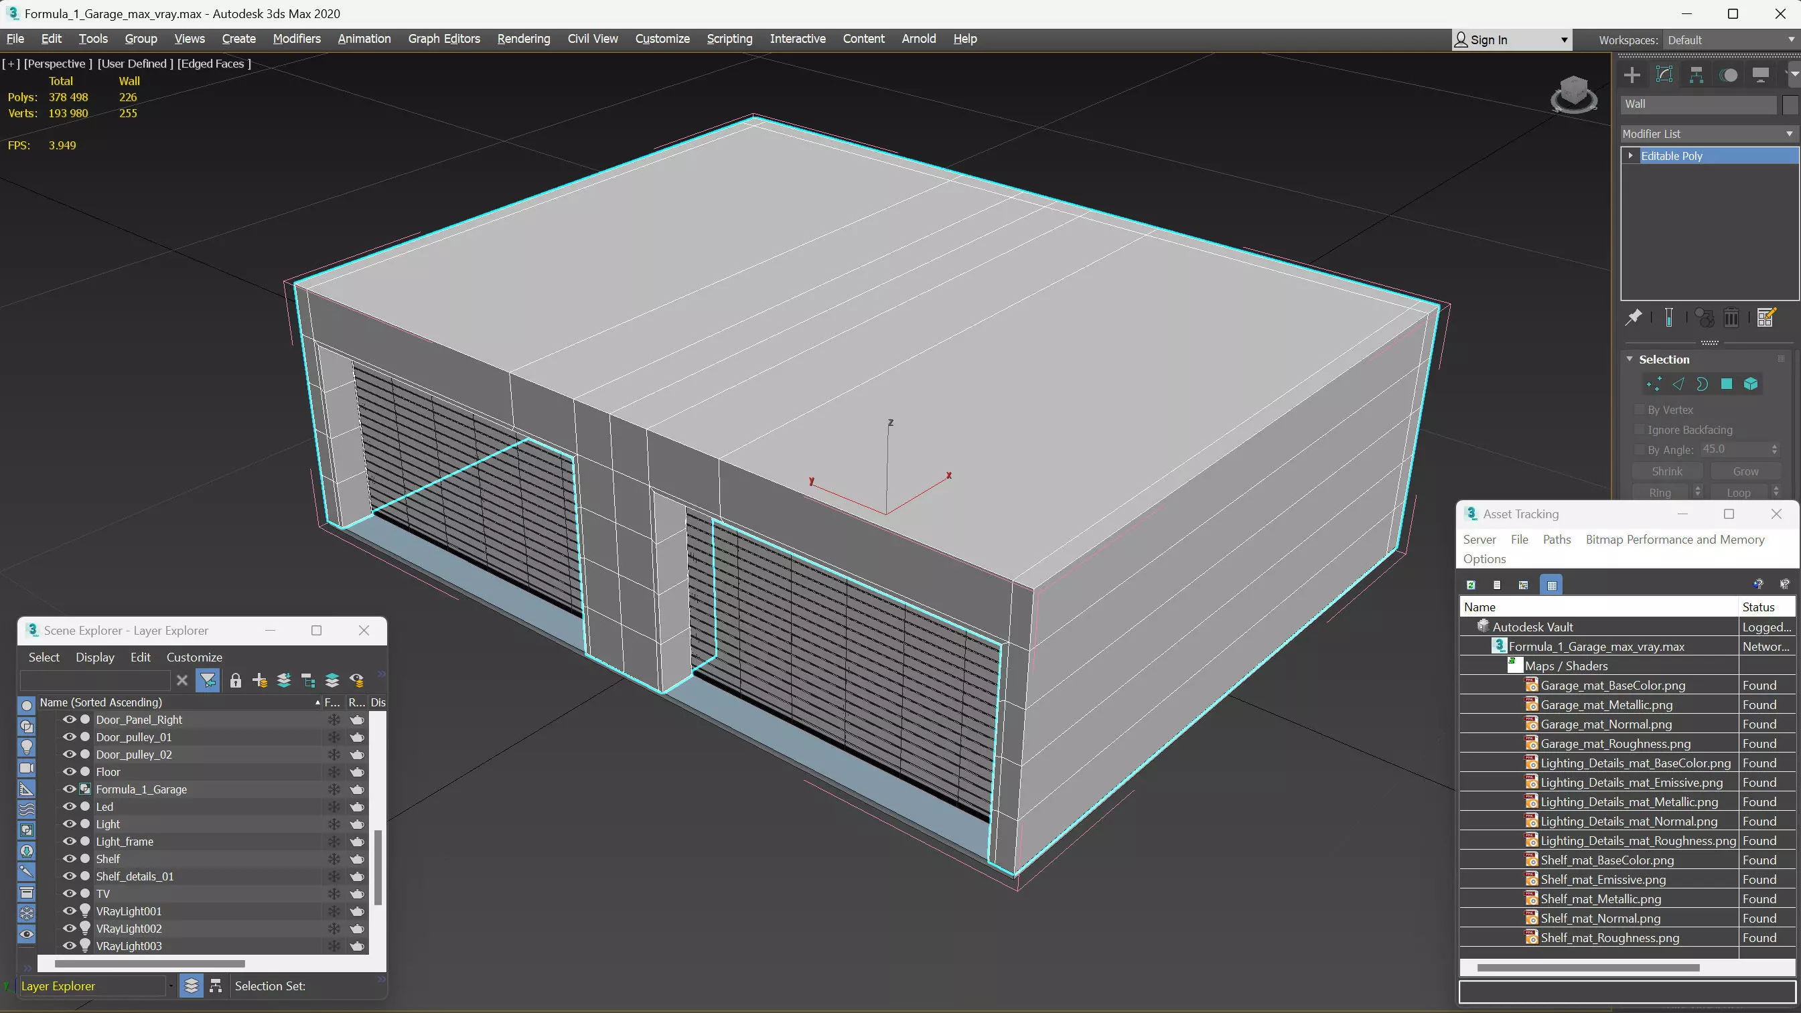The width and height of the screenshot is (1801, 1013).
Task: Open the Hierarchy command panel tab
Action: (1696, 75)
